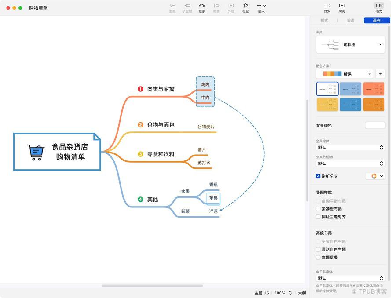Enable the 紧凑型布局 compact layout checkbox

tap(318, 209)
